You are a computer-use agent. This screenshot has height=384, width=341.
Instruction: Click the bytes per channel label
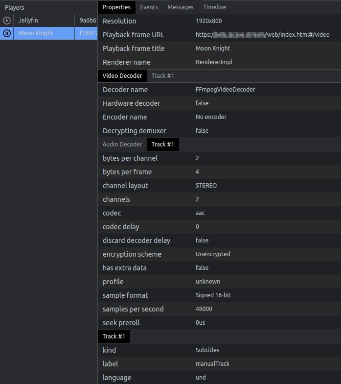130,158
